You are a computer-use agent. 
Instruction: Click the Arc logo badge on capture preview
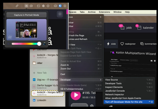pos(10,37)
